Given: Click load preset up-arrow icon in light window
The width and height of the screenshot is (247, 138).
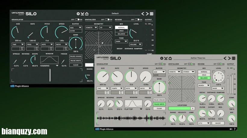Looking at the screenshot, I should (x=170, y=58).
